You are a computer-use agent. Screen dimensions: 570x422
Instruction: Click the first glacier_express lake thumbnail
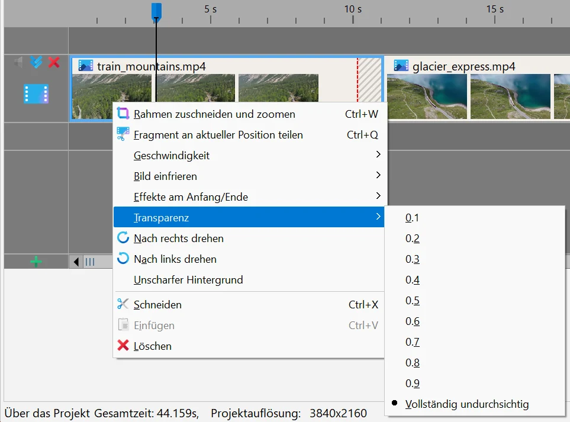point(427,96)
